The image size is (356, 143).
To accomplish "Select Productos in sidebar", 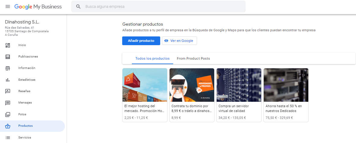I will click(x=33, y=126).
